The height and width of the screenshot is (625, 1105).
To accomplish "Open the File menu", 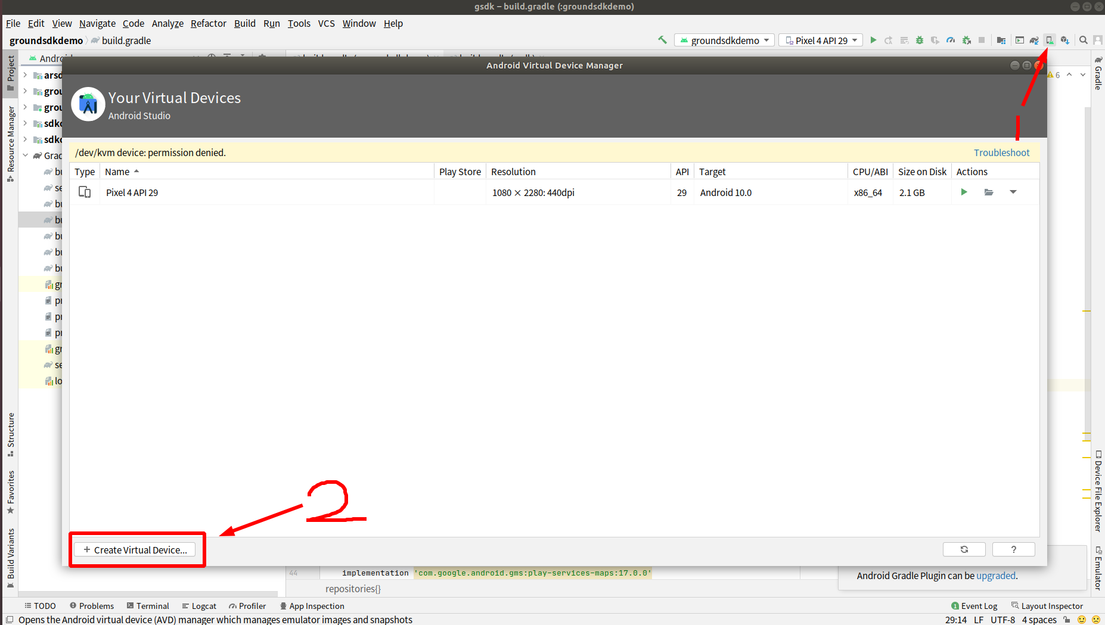I will pos(13,23).
